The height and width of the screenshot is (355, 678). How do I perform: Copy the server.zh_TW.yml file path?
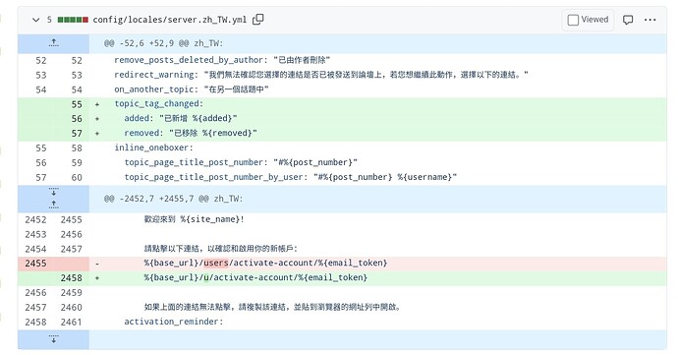pos(258,20)
